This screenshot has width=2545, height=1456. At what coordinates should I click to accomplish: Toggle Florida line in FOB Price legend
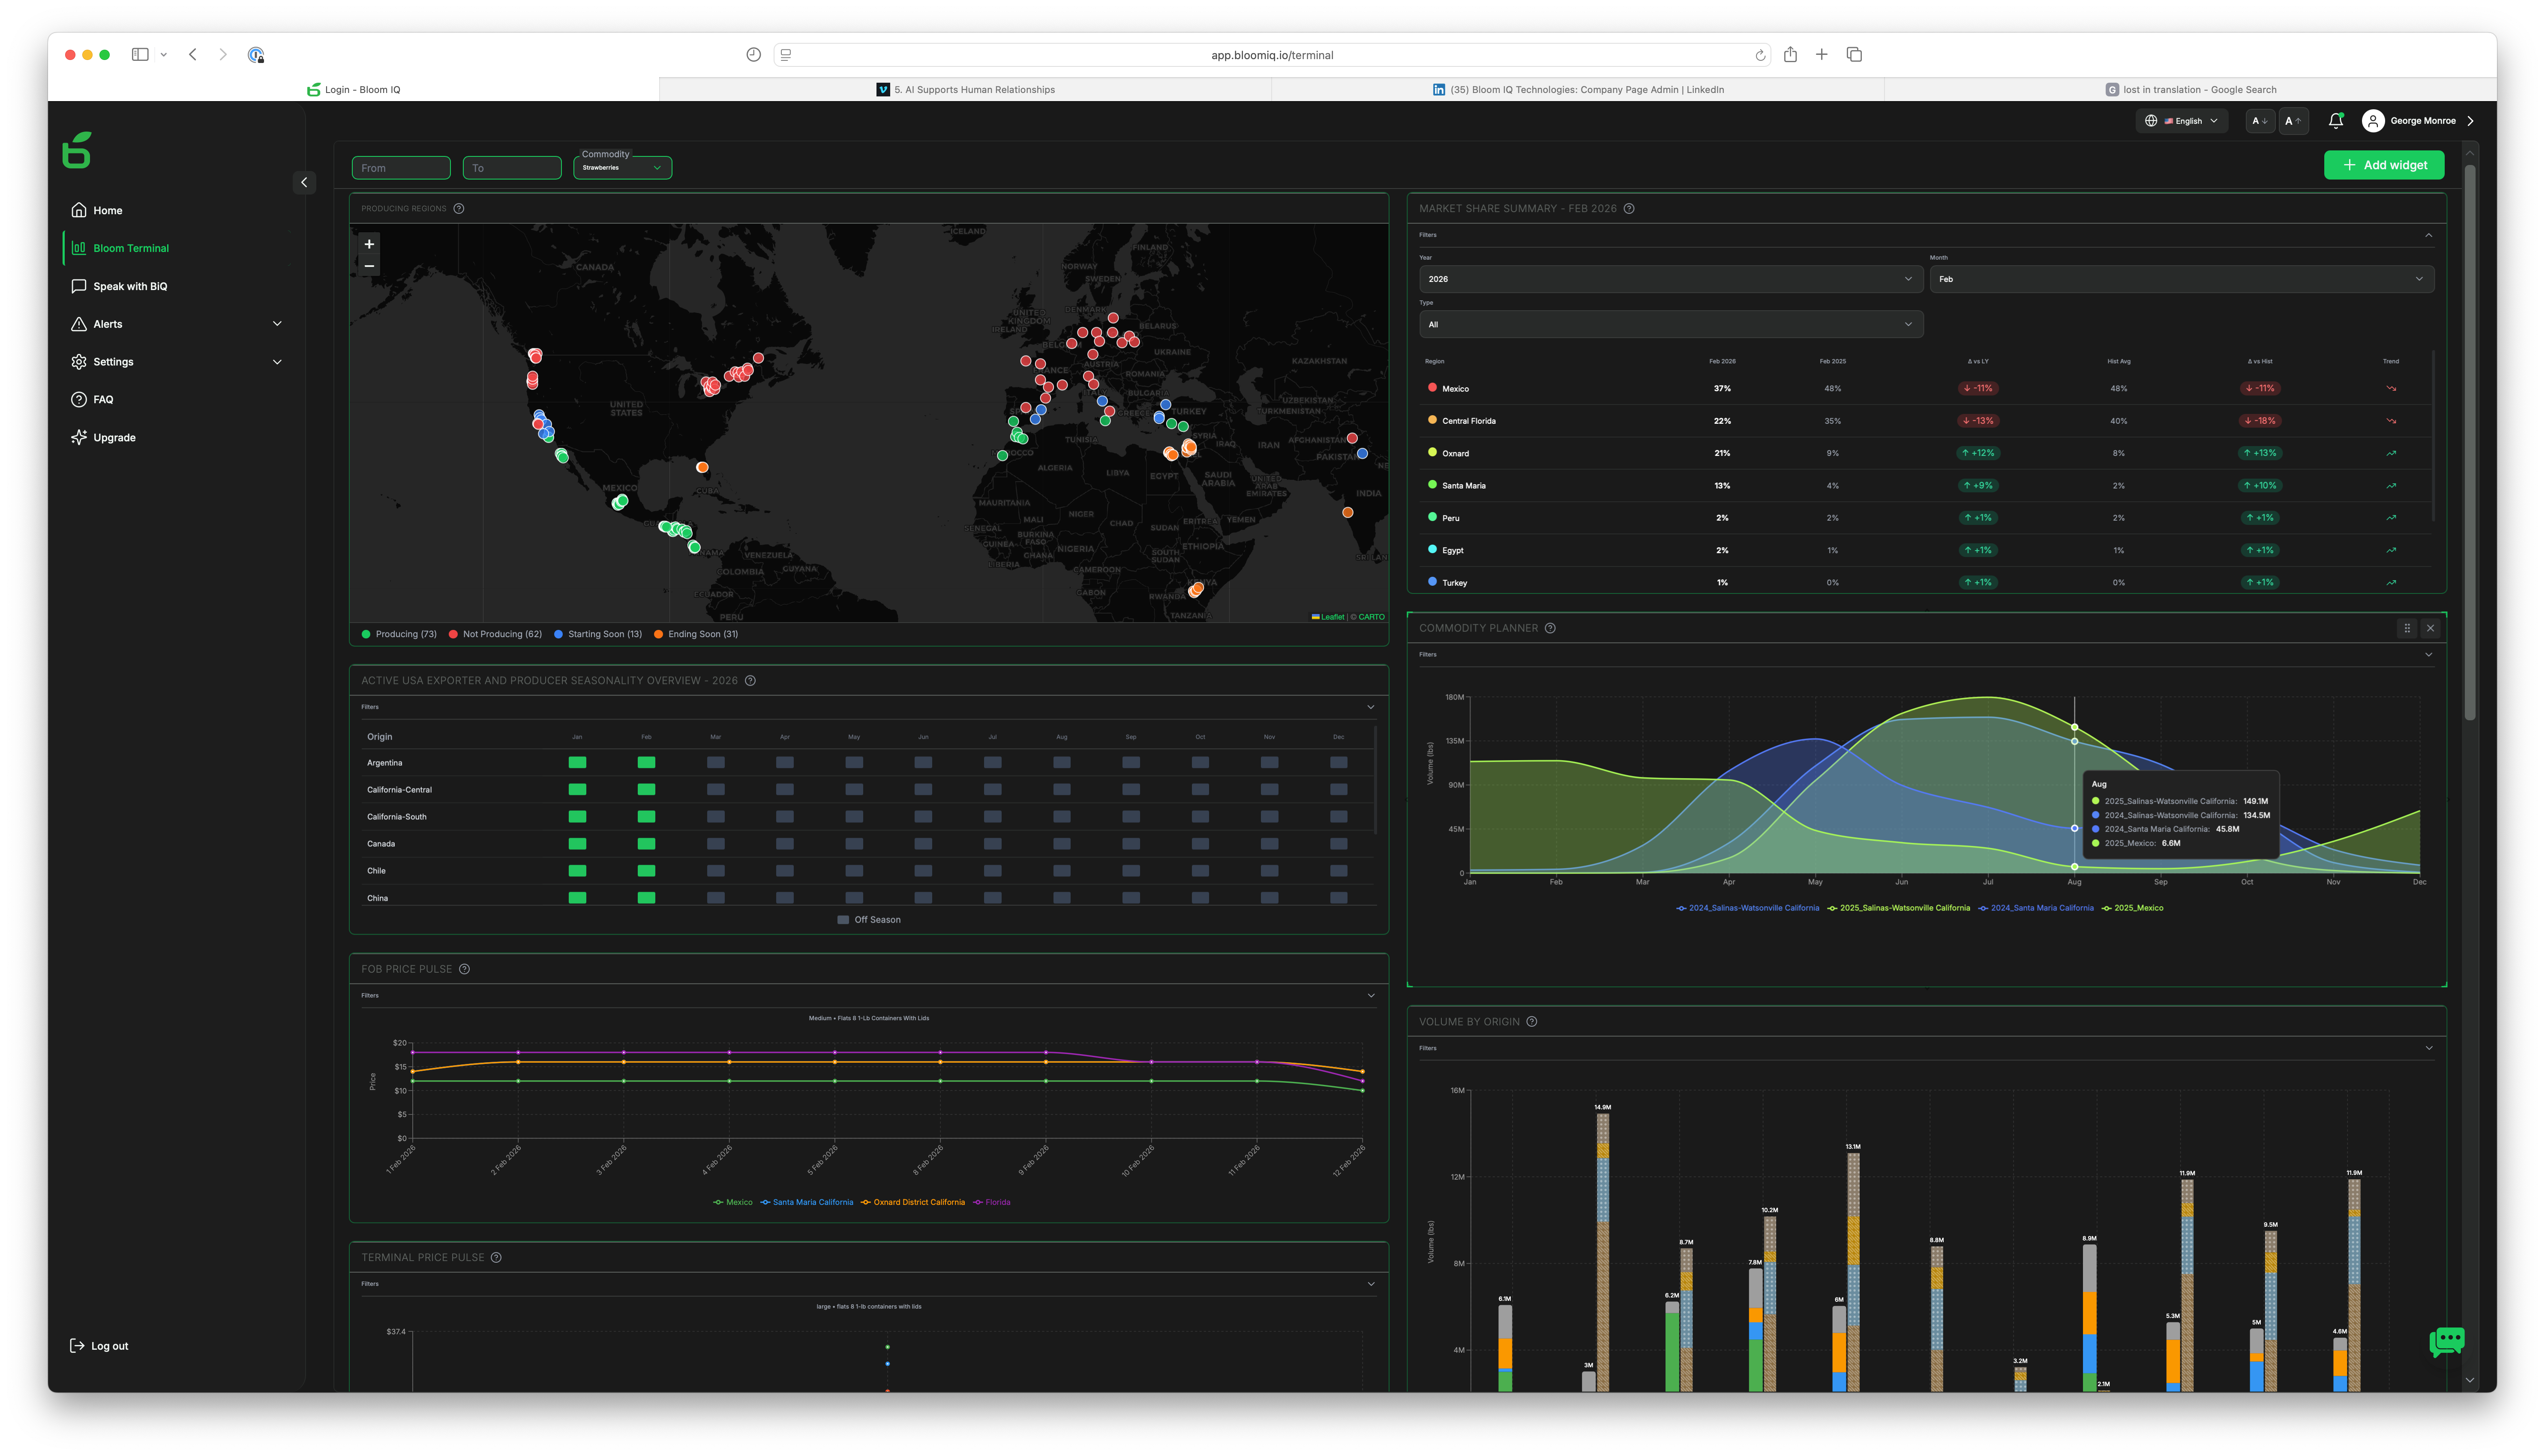tap(992, 1202)
